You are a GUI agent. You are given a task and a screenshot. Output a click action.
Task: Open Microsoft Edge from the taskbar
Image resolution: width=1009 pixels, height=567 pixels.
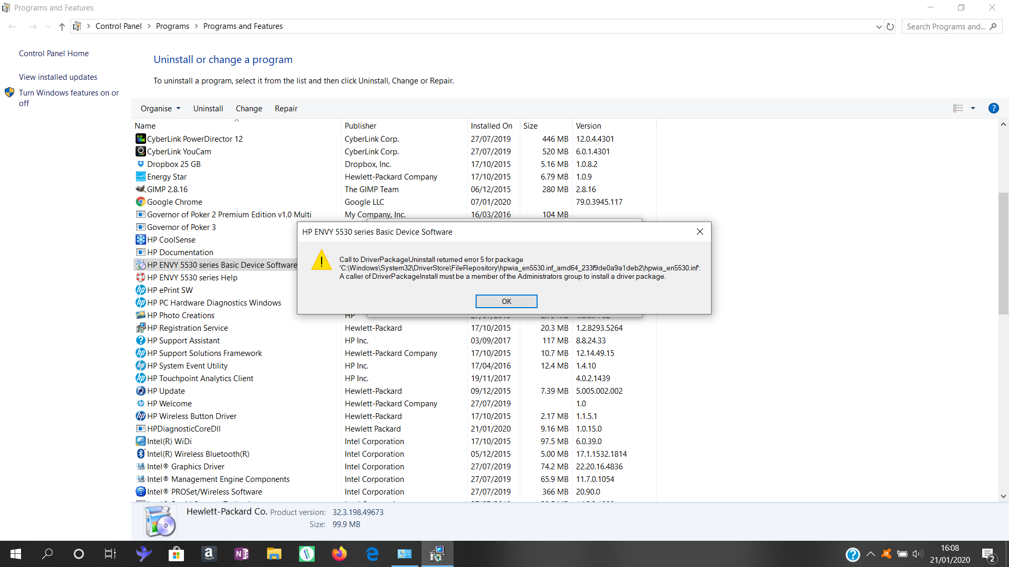pos(372,554)
